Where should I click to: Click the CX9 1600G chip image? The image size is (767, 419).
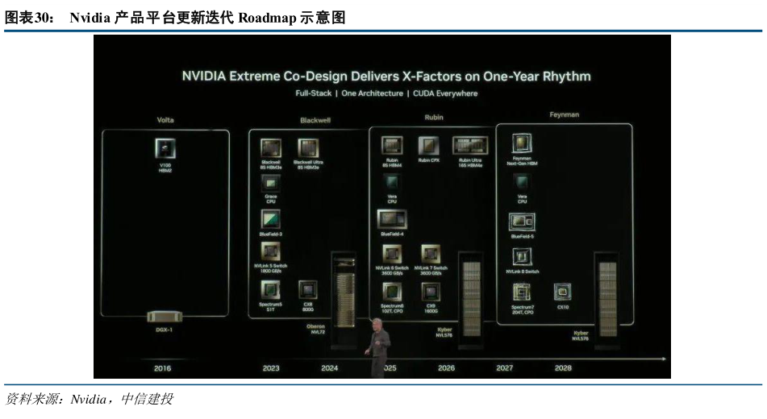pyautogui.click(x=431, y=292)
